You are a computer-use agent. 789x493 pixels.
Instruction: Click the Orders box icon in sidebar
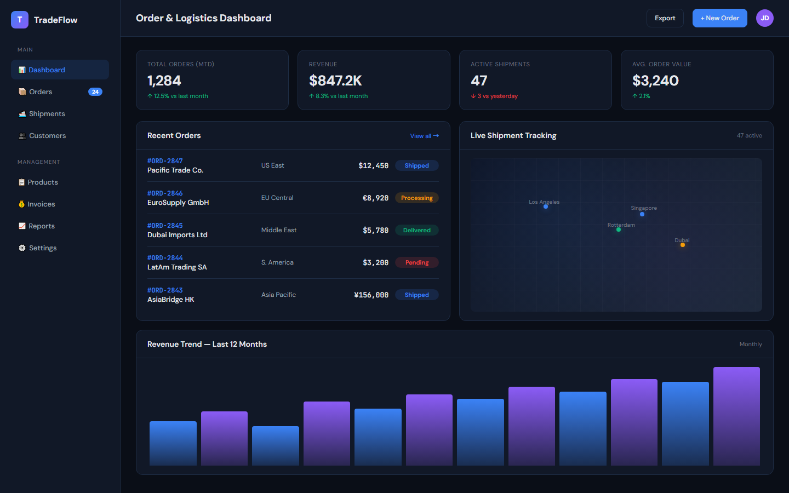(22, 92)
